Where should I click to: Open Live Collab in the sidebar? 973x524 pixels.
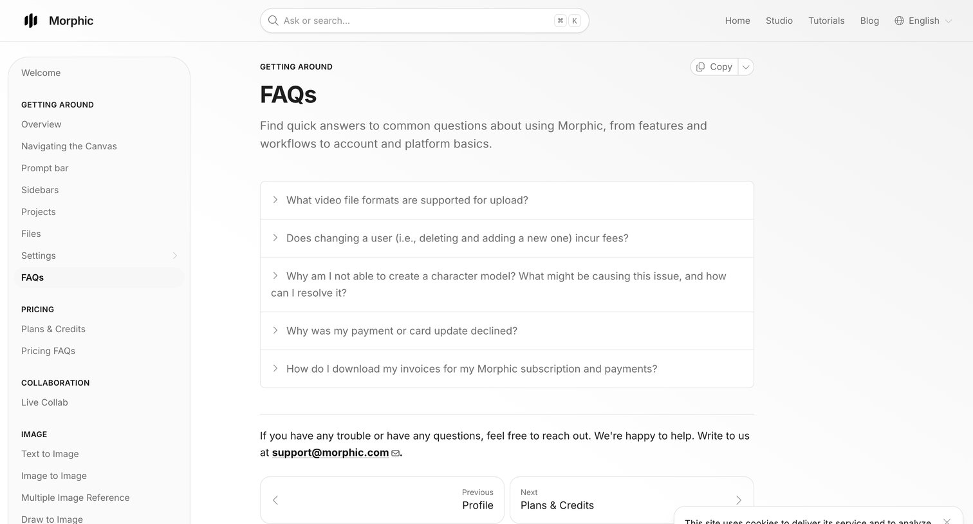[98, 402]
